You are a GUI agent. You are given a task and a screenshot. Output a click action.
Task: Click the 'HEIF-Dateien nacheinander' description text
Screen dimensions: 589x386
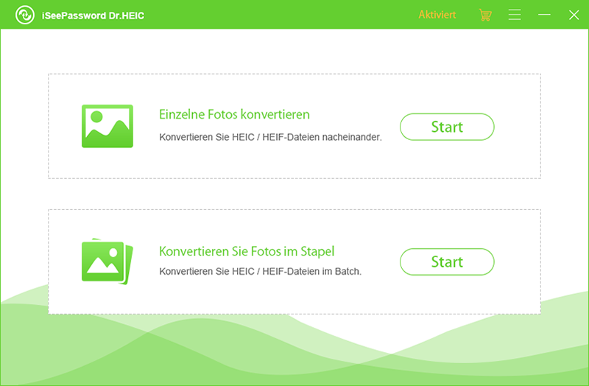pyautogui.click(x=270, y=137)
